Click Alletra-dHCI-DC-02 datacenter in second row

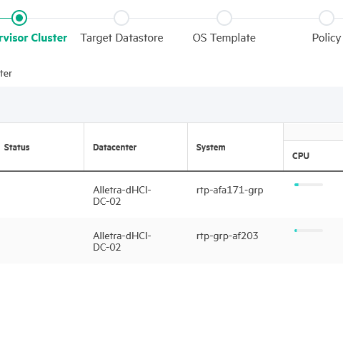pyautogui.click(x=122, y=241)
